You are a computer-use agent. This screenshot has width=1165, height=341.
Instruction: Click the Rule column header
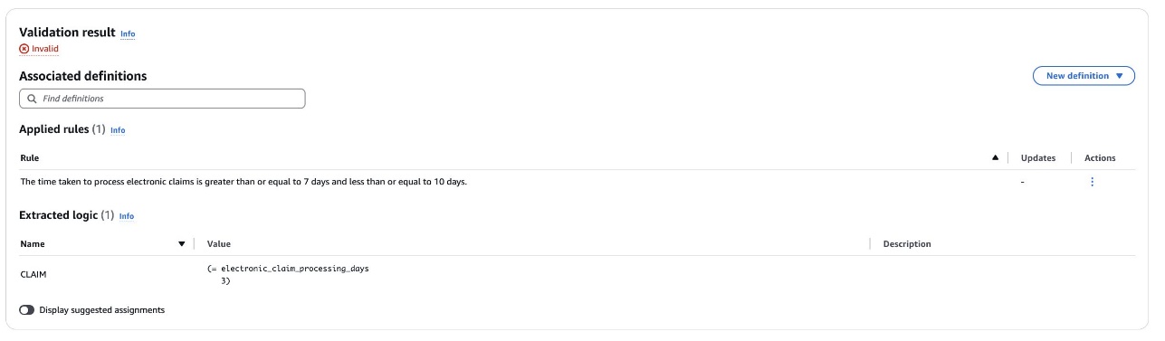29,158
